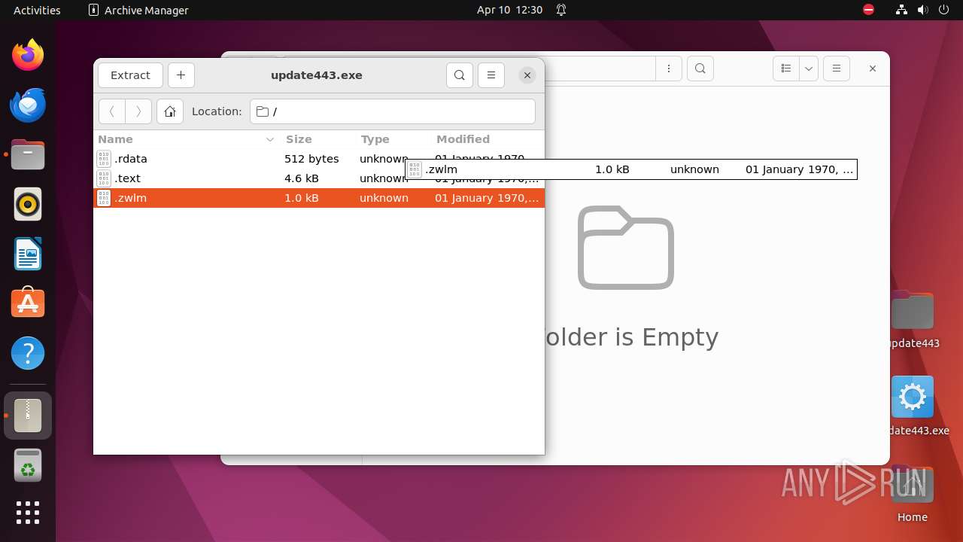Click the .rdata file icon
This screenshot has height=542, width=963.
[x=104, y=159]
